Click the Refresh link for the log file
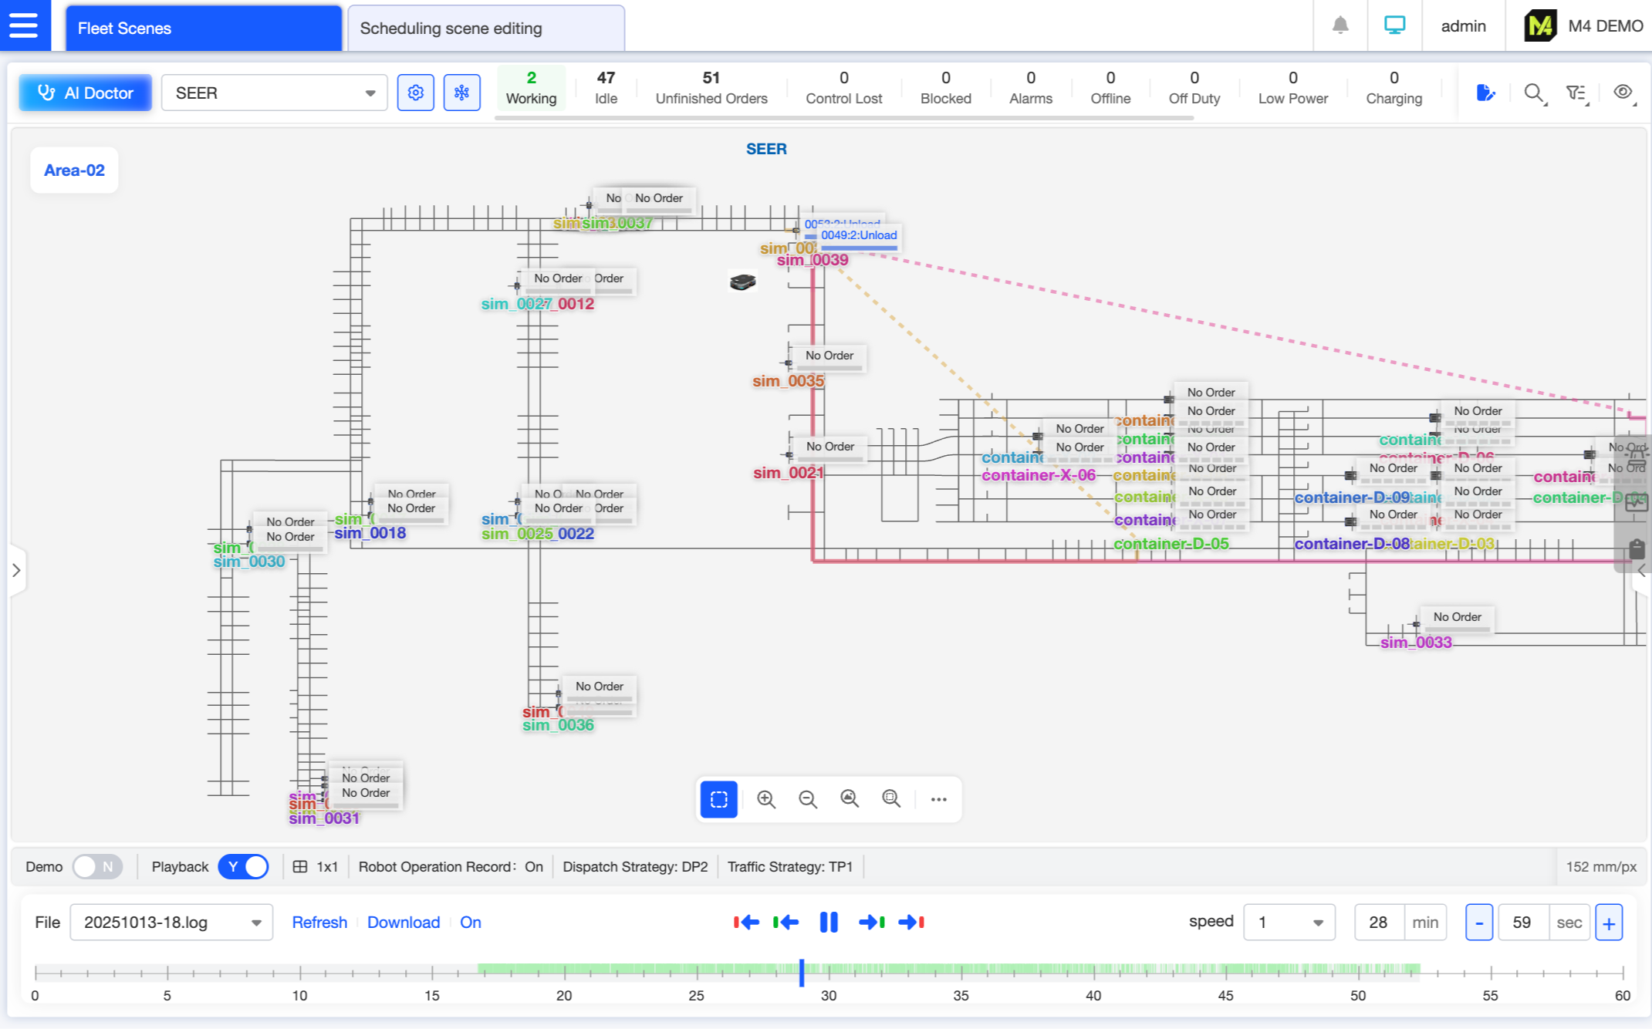Image resolution: width=1652 pixels, height=1029 pixels. [x=319, y=922]
